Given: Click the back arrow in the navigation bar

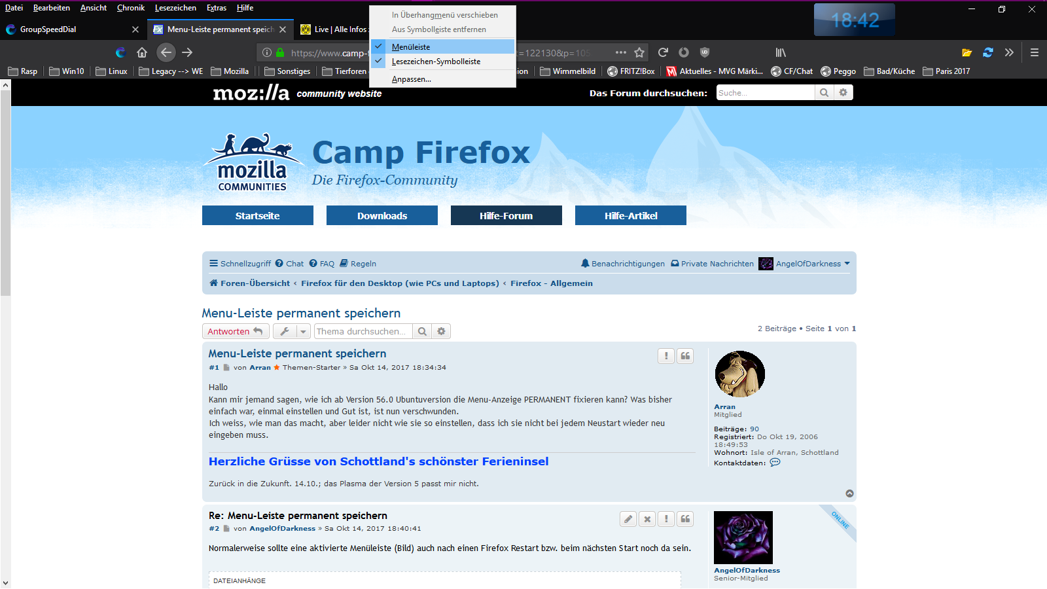Looking at the screenshot, I should click(x=166, y=52).
